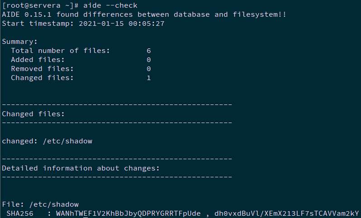Click the total files count value 6
The image size is (361, 218).
(x=149, y=51)
